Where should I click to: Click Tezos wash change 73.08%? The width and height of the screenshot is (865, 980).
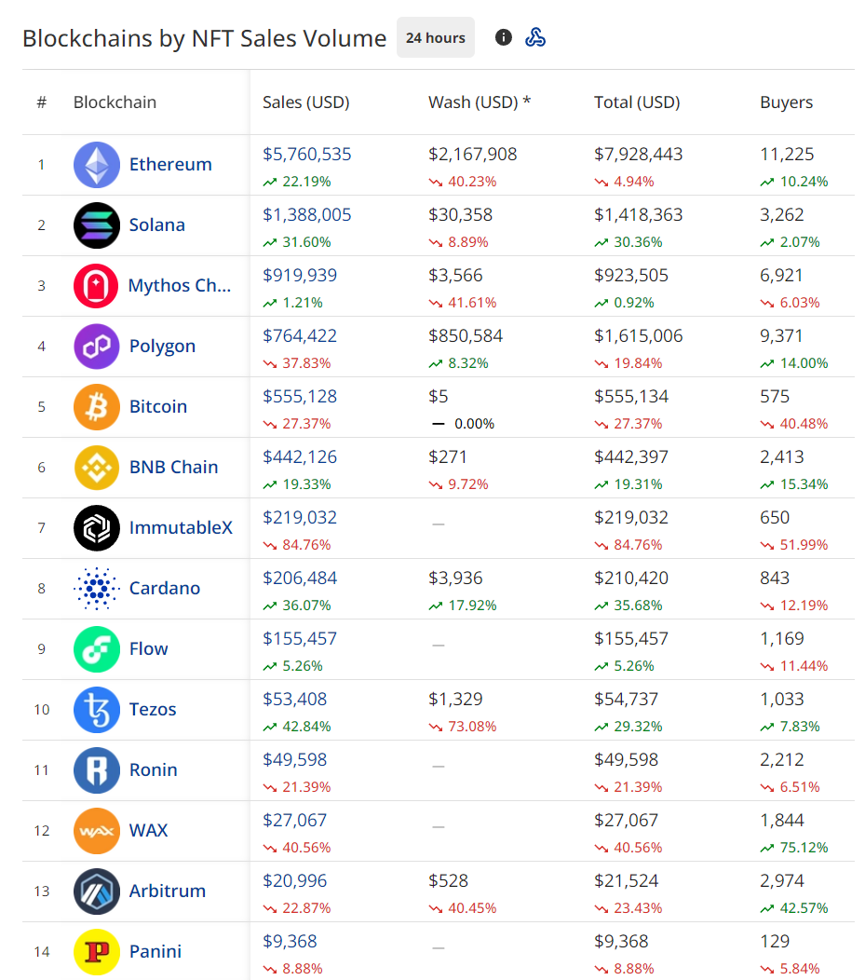[463, 727]
